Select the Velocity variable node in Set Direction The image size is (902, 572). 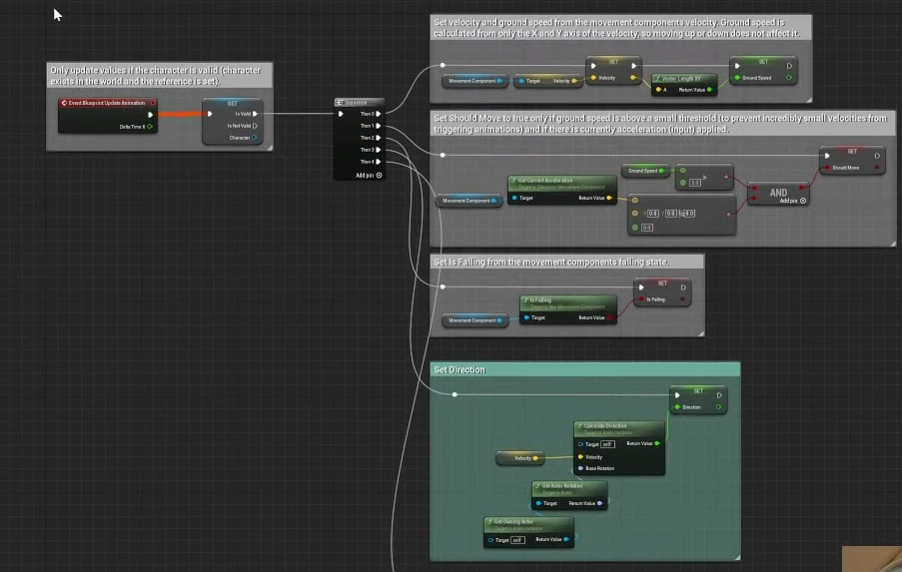522,458
